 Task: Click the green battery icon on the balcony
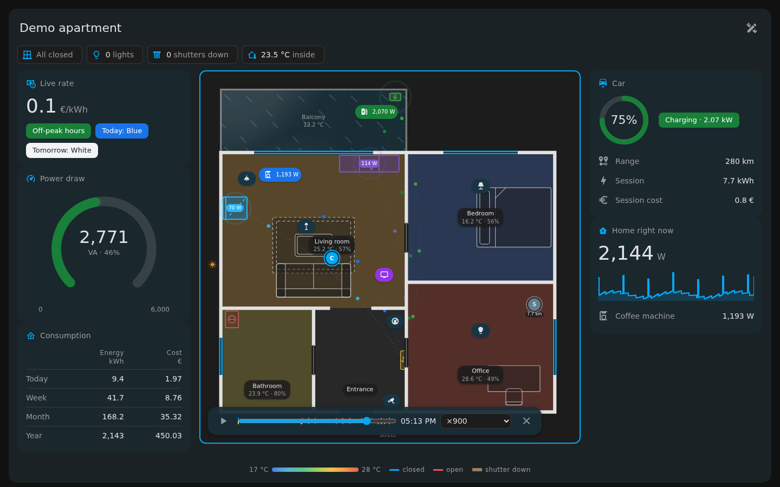[x=395, y=97]
